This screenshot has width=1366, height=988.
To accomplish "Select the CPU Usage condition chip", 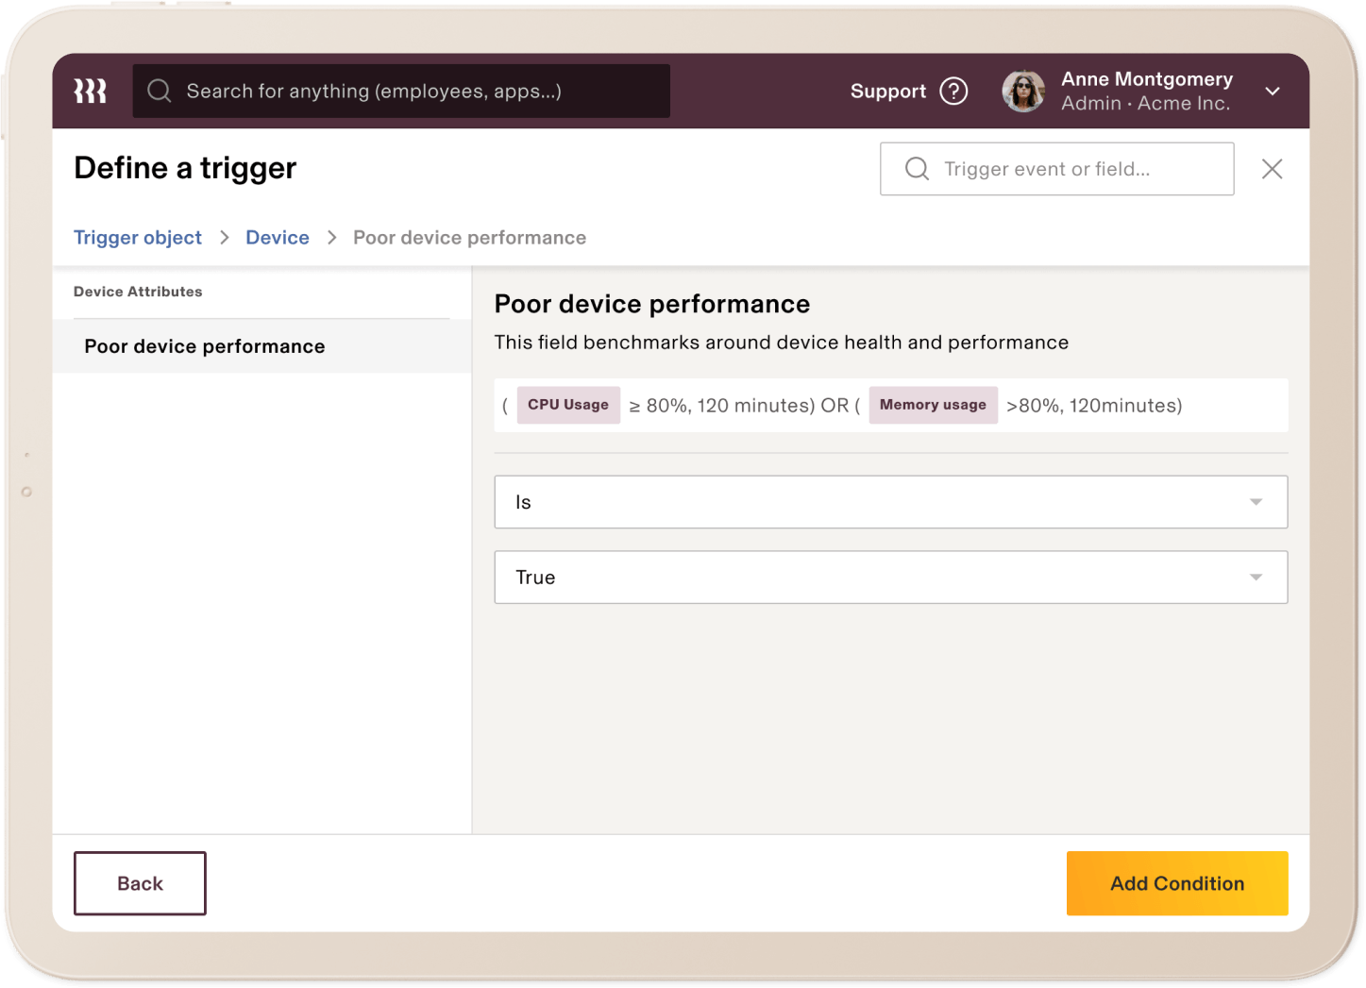I will (568, 405).
